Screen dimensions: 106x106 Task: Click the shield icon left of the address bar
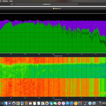coord(12,4)
